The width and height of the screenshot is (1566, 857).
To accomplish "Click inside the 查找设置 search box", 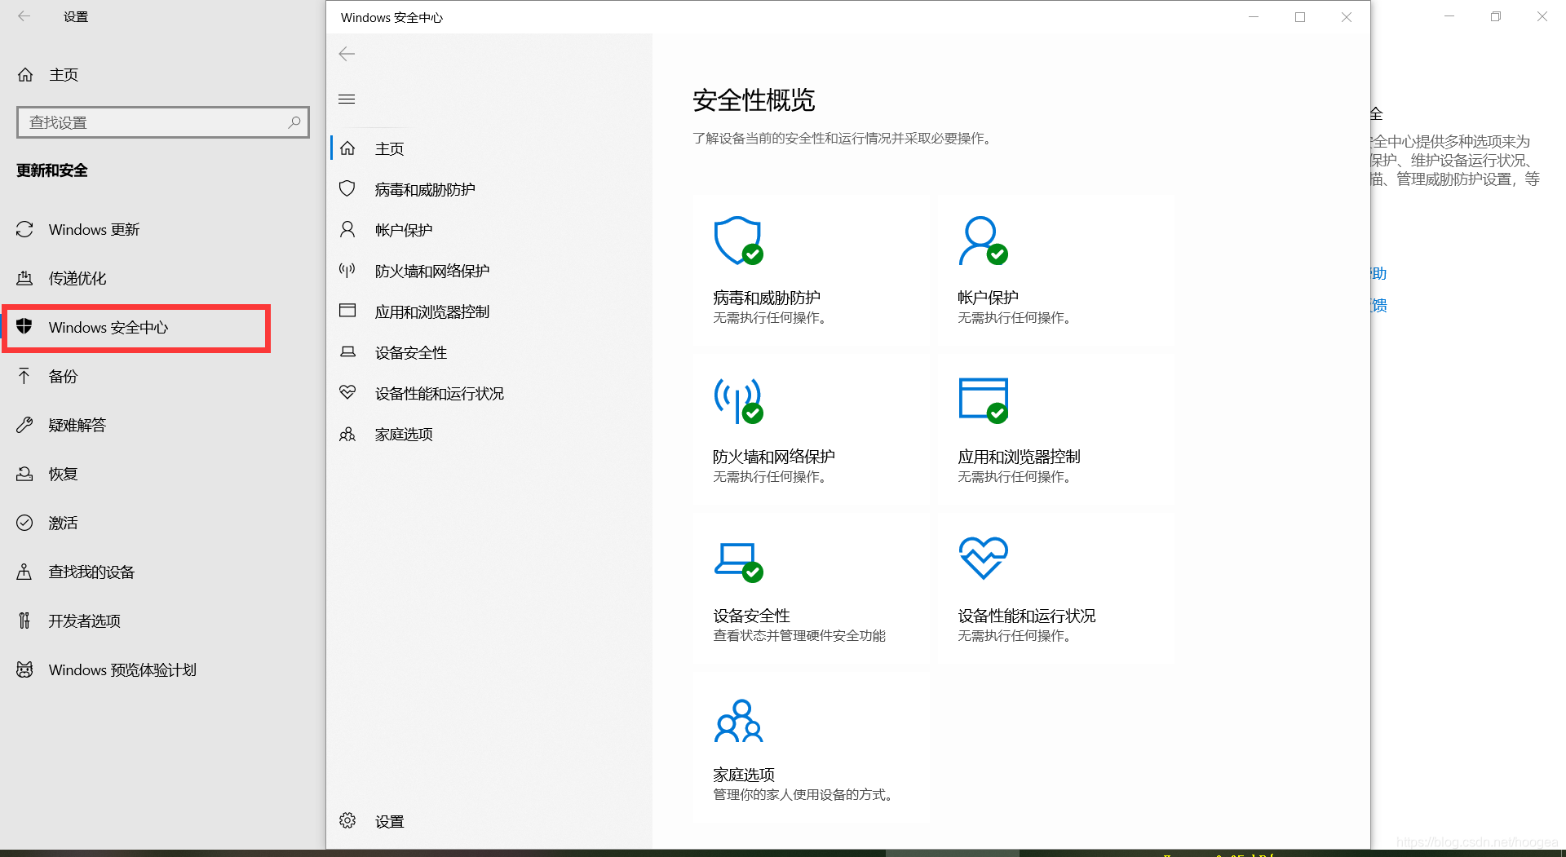I will tap(155, 121).
